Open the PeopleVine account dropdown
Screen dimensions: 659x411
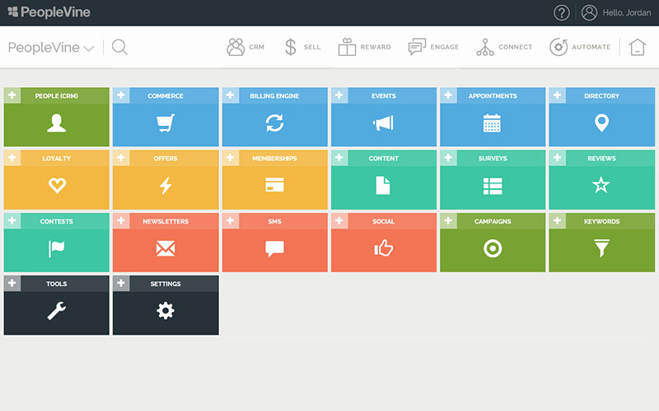(x=51, y=48)
